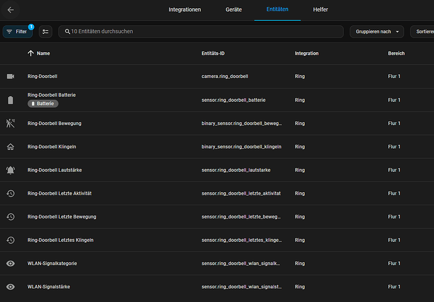
Task: Switch to the Integrationen tab
Action: pyautogui.click(x=184, y=10)
